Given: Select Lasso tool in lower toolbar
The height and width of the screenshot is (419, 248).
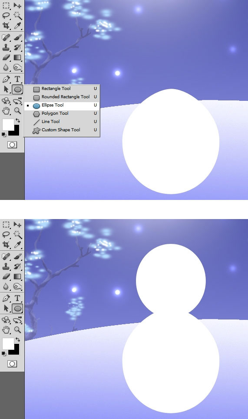Looking at the screenshot, I should tap(6, 234).
